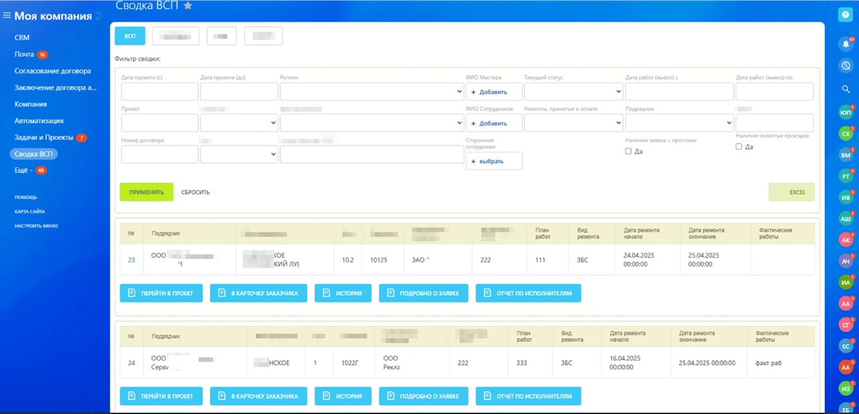This screenshot has width=859, height=414.
Task: Click выбрать under Сторонние сотрудники
Action: tap(494, 161)
